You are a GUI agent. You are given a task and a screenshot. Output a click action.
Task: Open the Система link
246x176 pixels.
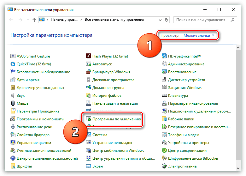click(x=100, y=135)
